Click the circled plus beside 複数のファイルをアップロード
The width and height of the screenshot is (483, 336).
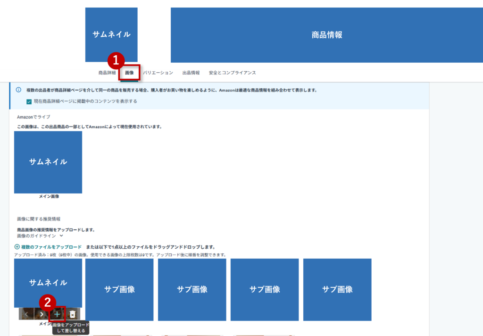click(17, 246)
